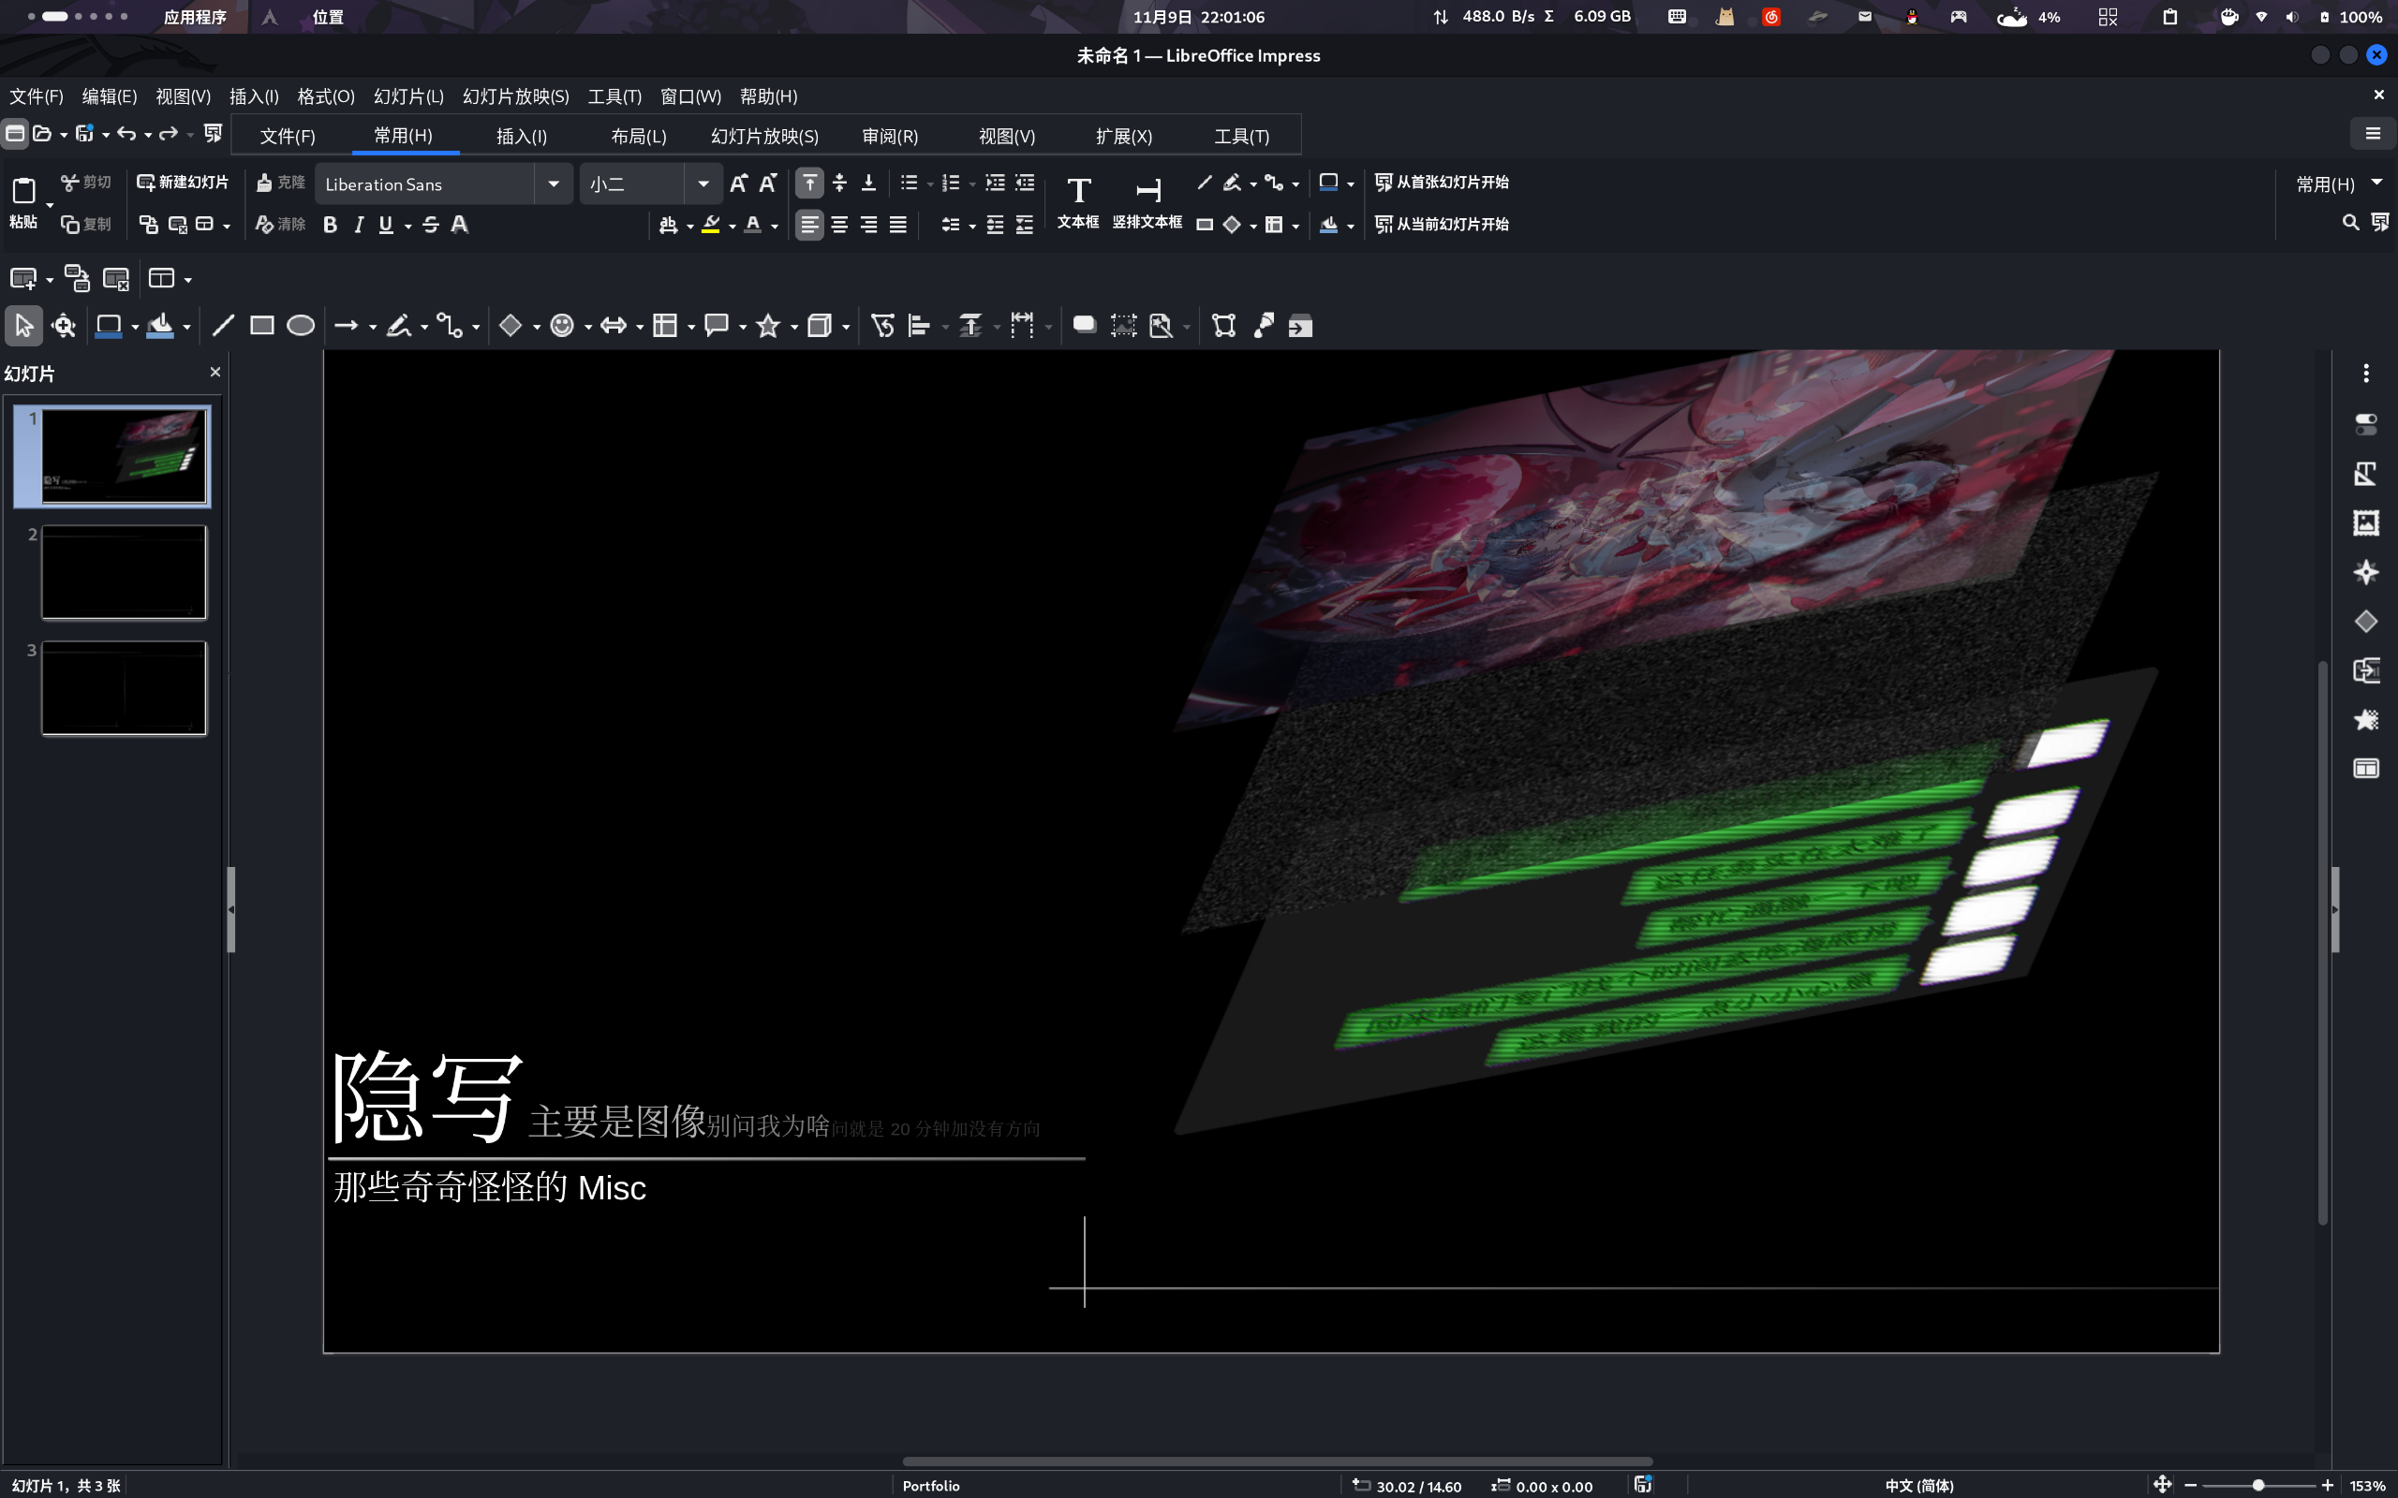2398x1498 pixels.
Task: Open the font name dropdown
Action: point(554,184)
